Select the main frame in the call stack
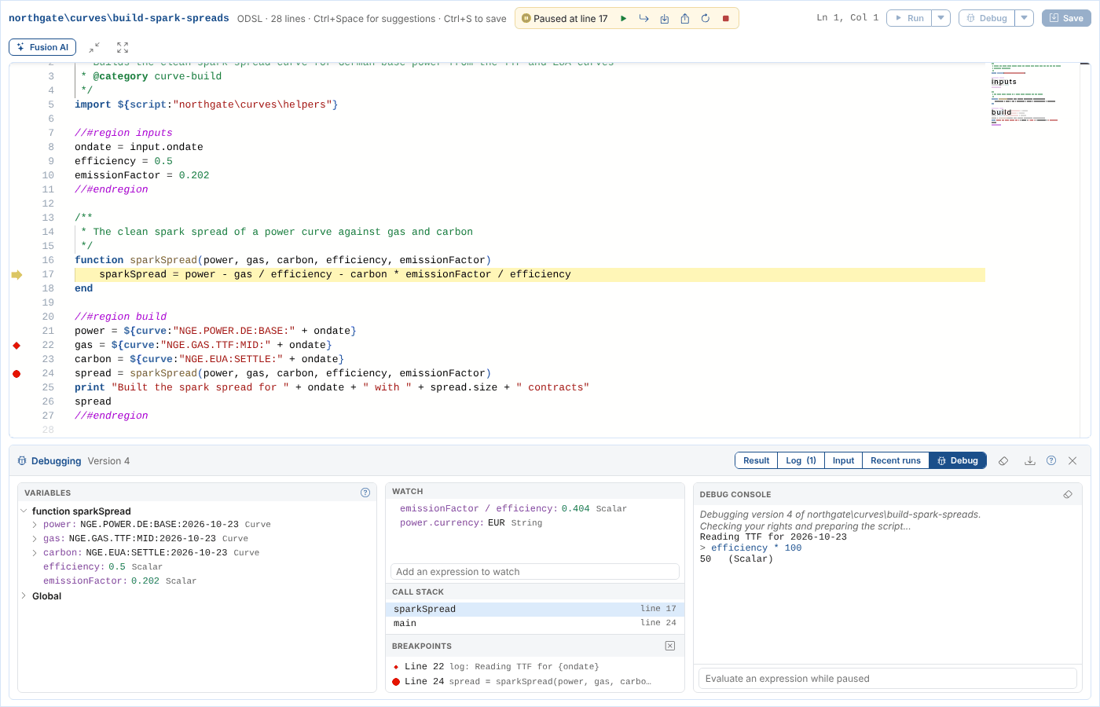1100x707 pixels. click(x=535, y=624)
